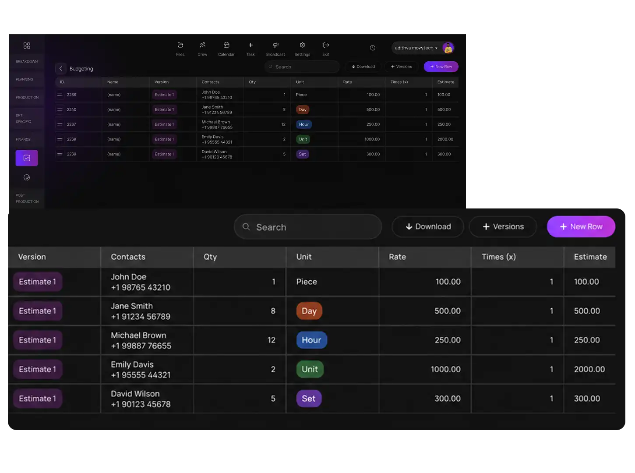This screenshot has width=635, height=473.
Task: Open the Broadcast megaphone icon
Action: click(x=275, y=45)
